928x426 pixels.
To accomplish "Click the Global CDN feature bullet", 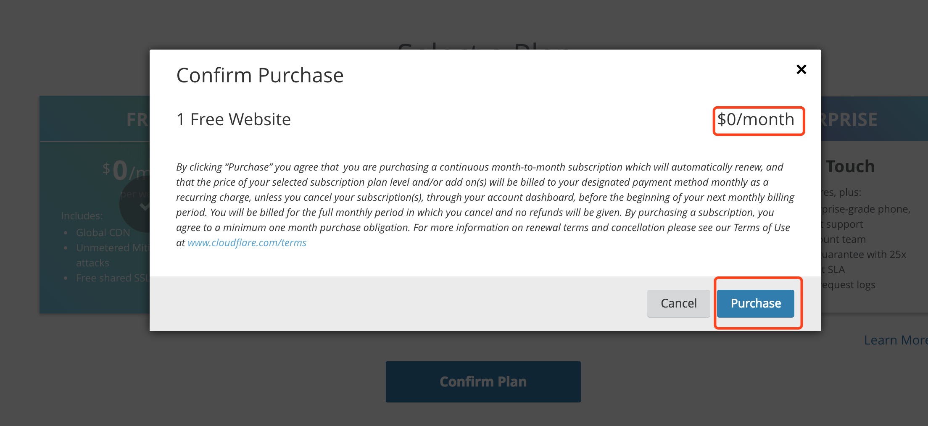I will (103, 233).
